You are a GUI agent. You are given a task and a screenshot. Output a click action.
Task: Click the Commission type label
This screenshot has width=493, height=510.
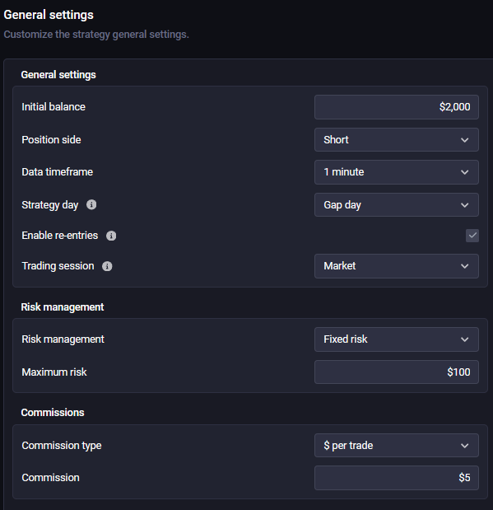click(x=62, y=446)
